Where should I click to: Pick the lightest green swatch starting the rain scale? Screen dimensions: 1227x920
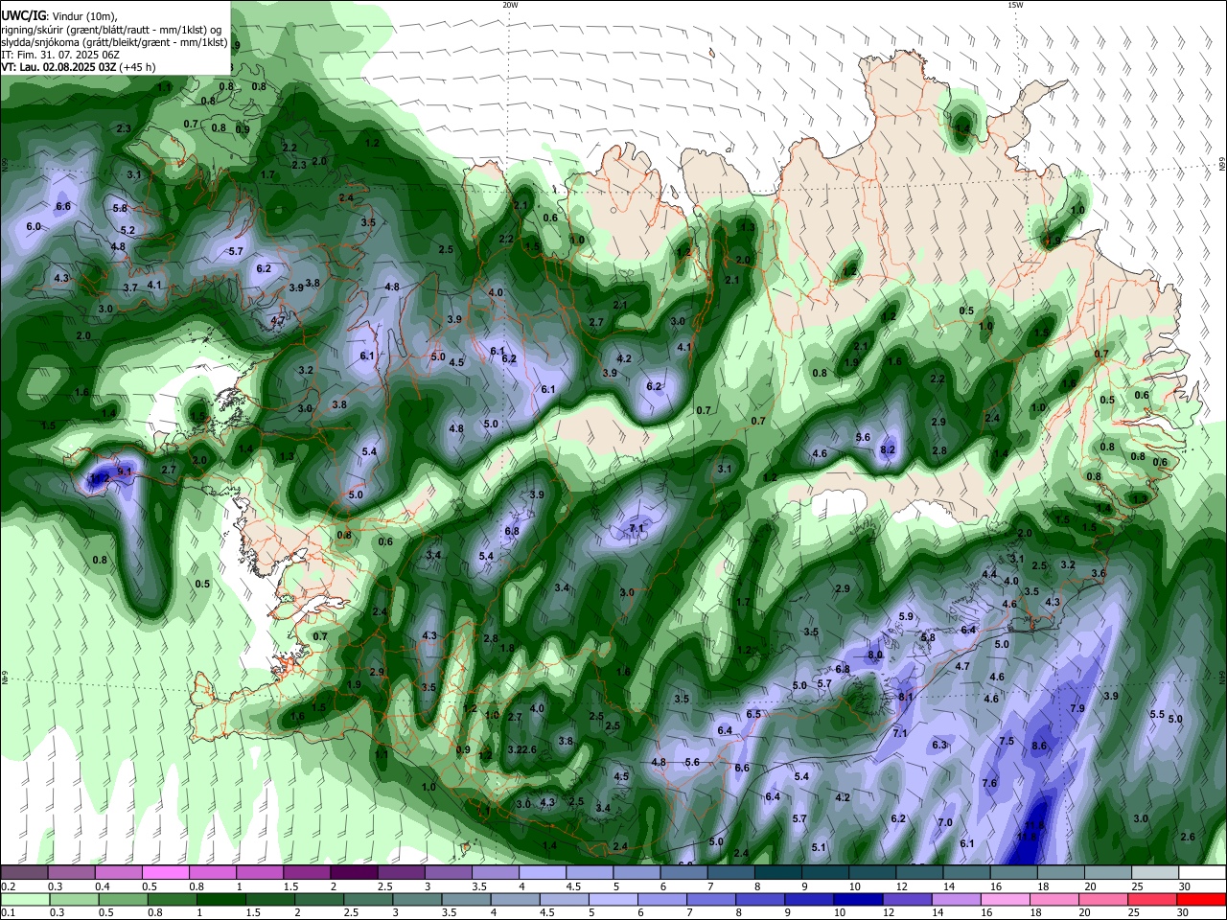pyautogui.click(x=24, y=900)
